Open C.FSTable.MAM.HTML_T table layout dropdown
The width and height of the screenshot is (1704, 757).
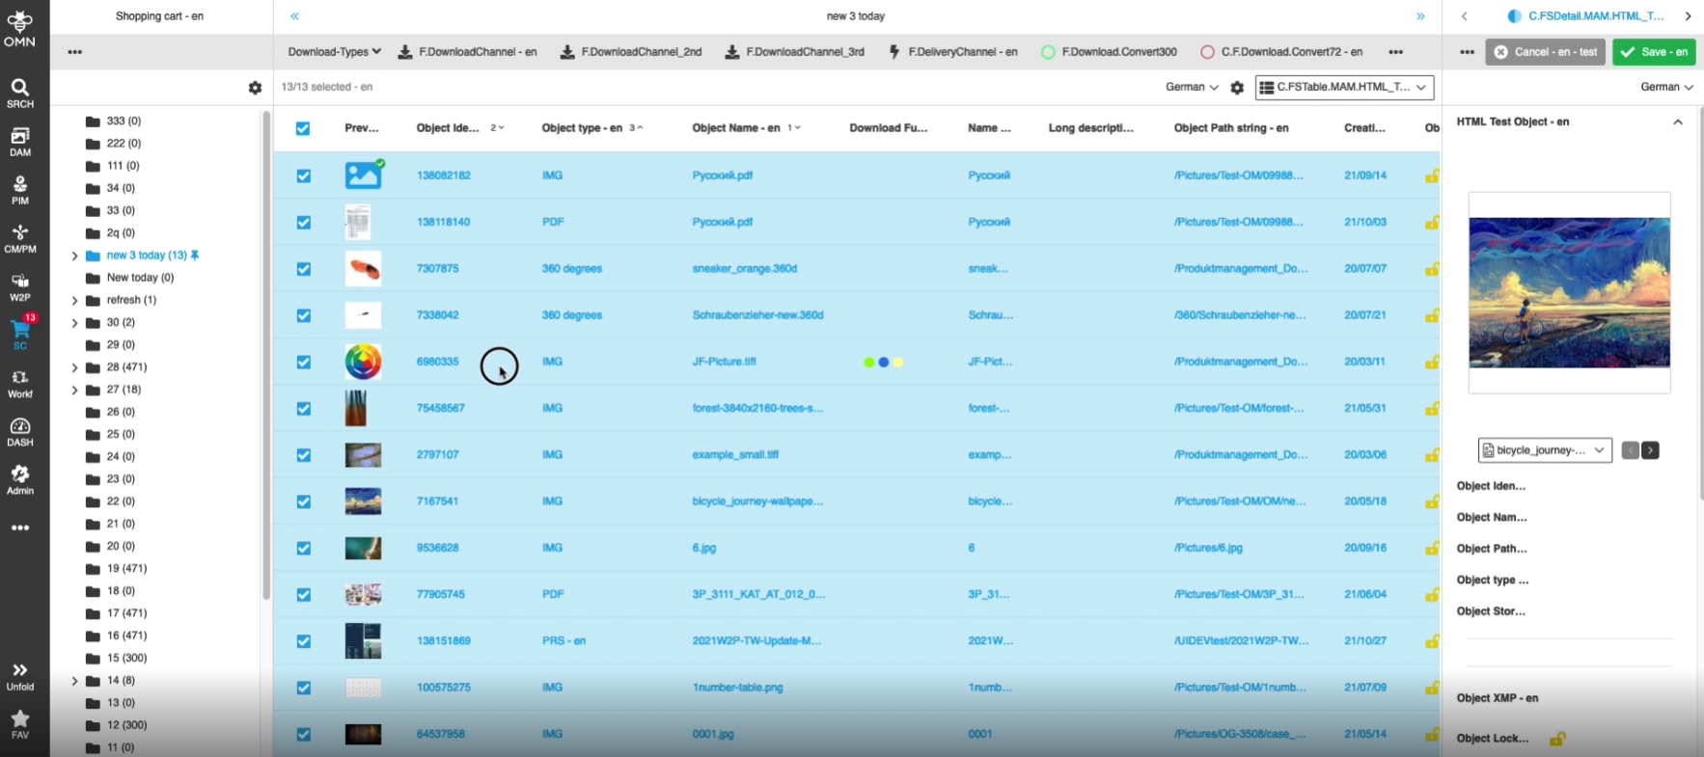[1344, 87]
